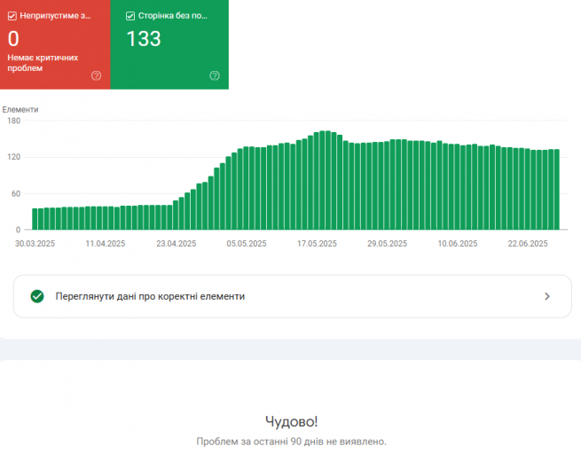
Task: Click the 29.05.2025 date label
Action: pos(388,244)
